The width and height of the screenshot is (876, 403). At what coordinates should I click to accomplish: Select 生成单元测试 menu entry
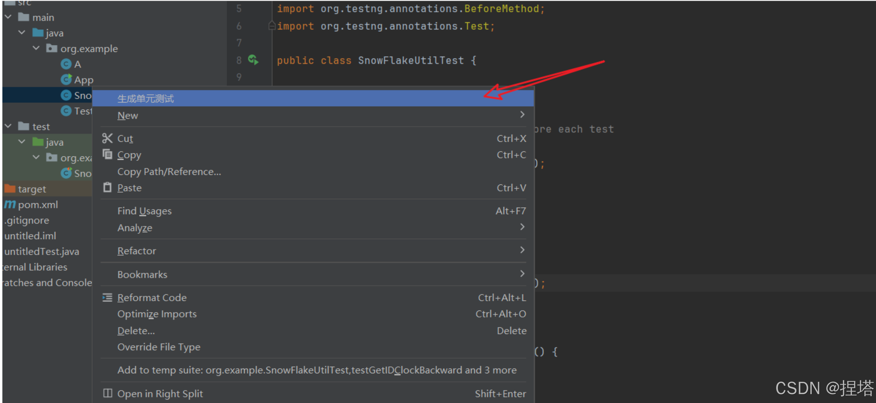tap(146, 99)
